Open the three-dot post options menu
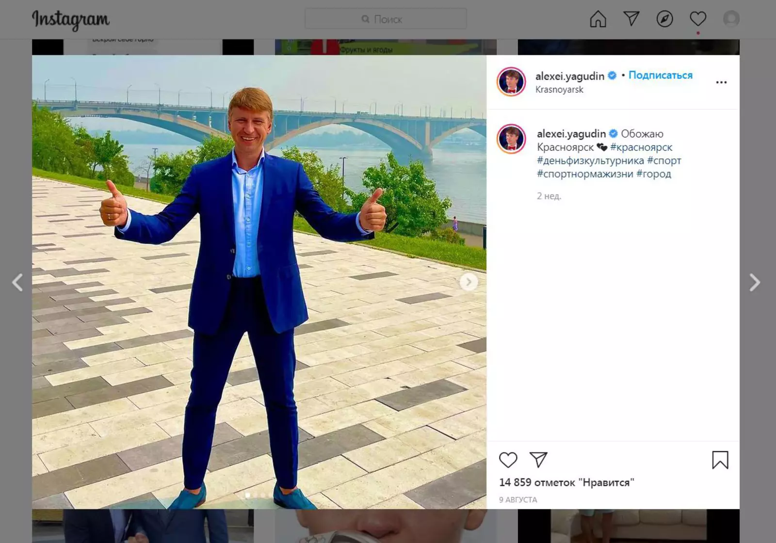Image resolution: width=776 pixels, height=543 pixels. point(721,82)
